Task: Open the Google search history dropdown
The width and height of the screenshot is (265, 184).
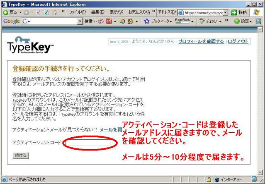Action: click(80, 22)
